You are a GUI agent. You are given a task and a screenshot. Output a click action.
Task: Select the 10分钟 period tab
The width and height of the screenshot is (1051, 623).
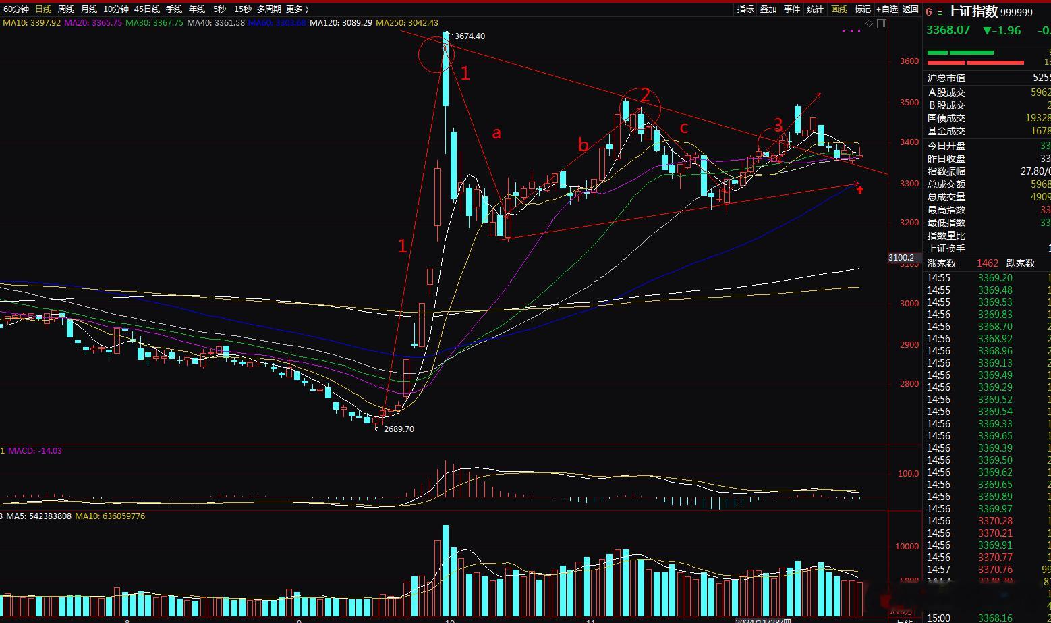pos(115,9)
